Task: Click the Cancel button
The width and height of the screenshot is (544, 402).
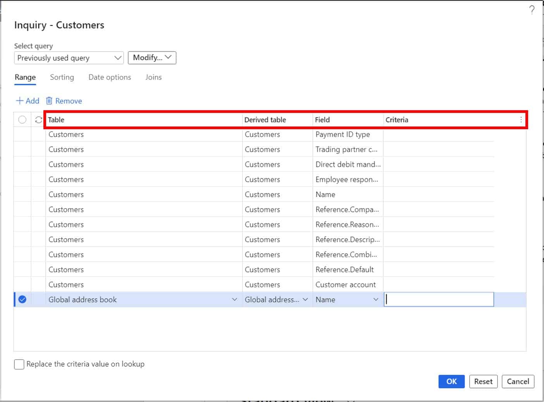Action: tap(518, 381)
